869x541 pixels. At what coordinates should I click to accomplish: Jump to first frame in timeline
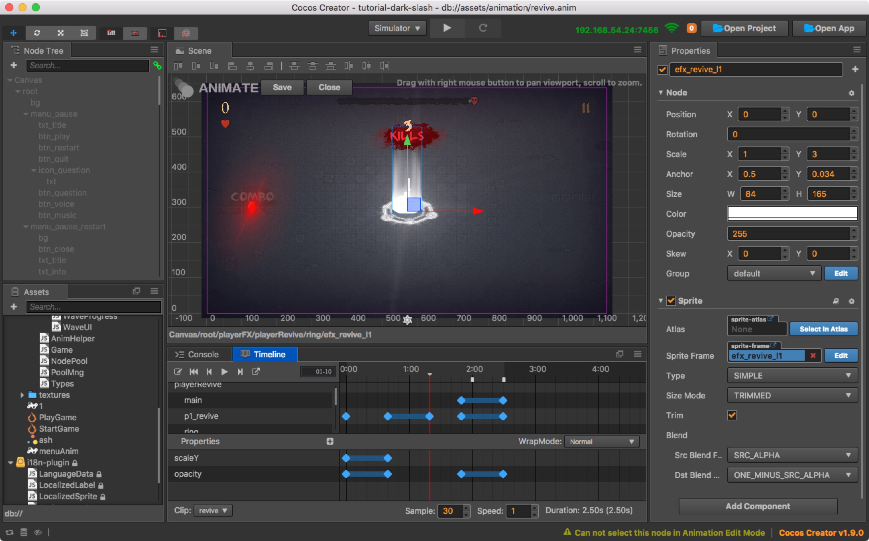[194, 371]
